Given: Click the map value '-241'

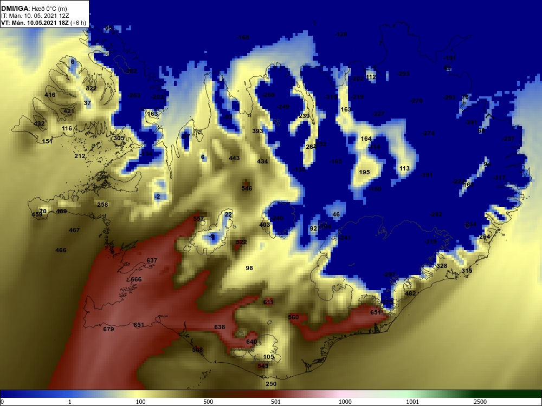Looking at the screenshot, I should pos(345,238).
